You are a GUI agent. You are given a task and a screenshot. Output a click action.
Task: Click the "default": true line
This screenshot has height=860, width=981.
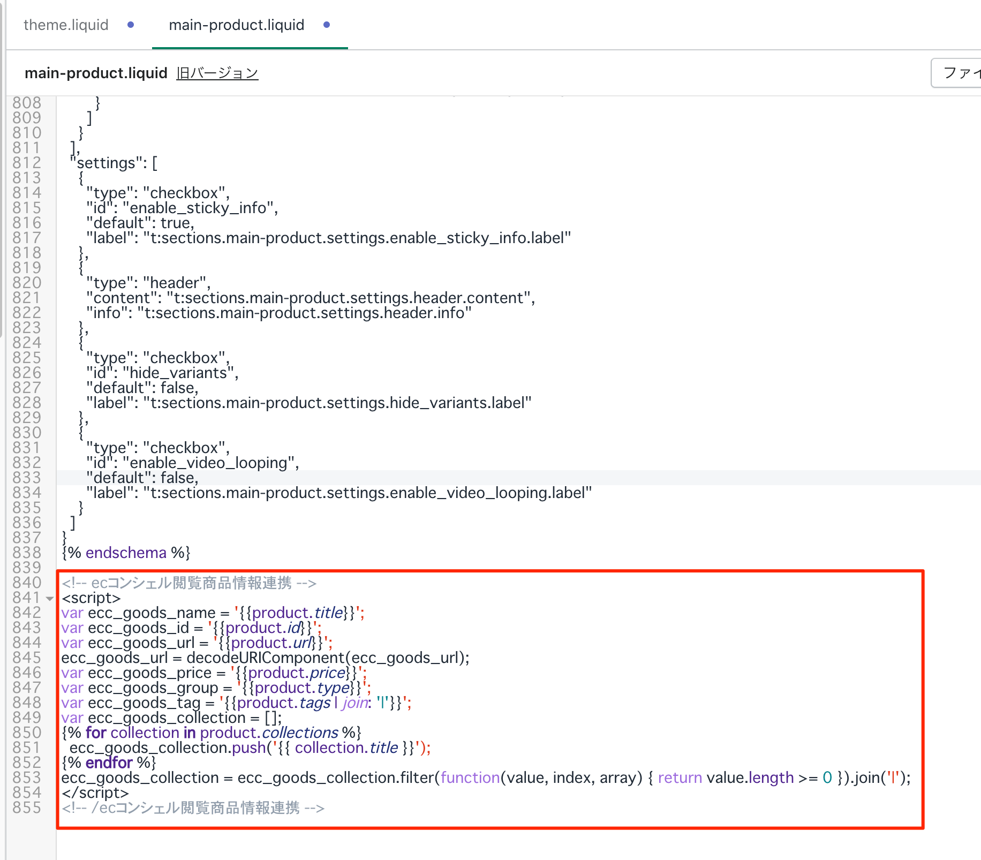[140, 222]
